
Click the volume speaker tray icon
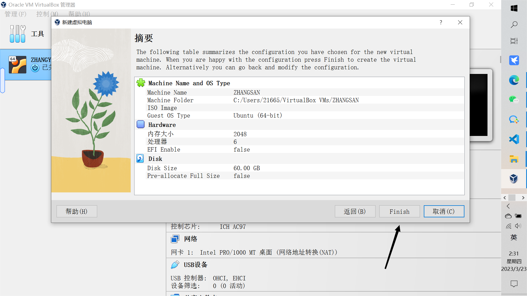point(518,226)
